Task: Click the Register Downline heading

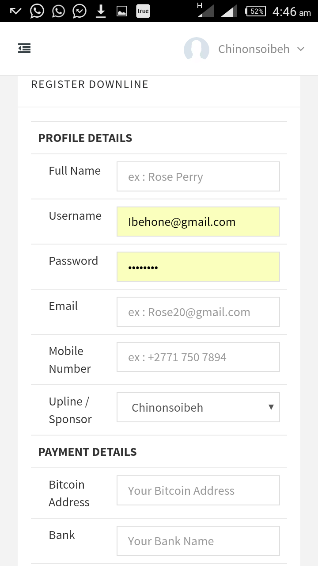Action: (x=90, y=84)
